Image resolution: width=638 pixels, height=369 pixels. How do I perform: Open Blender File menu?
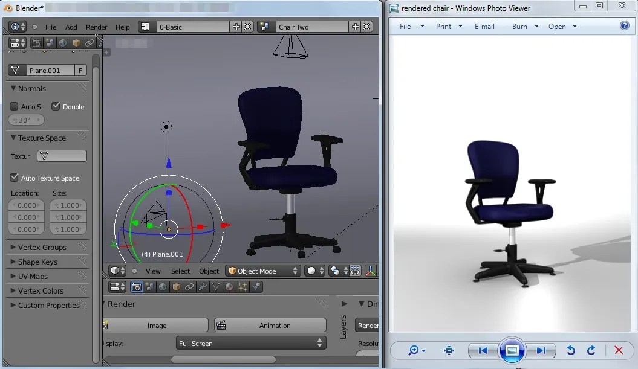(51, 27)
